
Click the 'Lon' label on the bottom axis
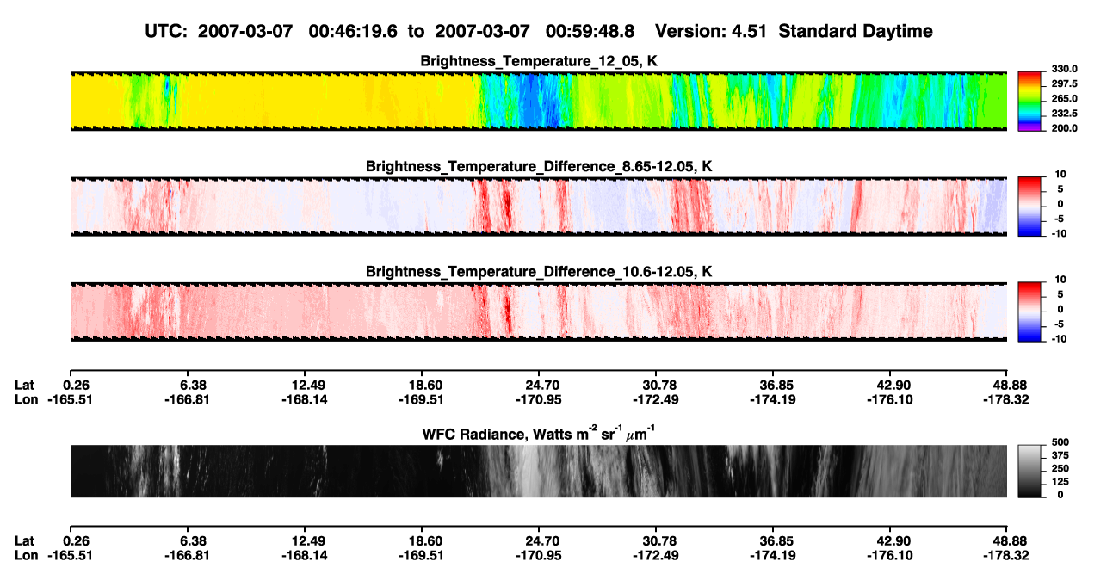[x=27, y=555]
